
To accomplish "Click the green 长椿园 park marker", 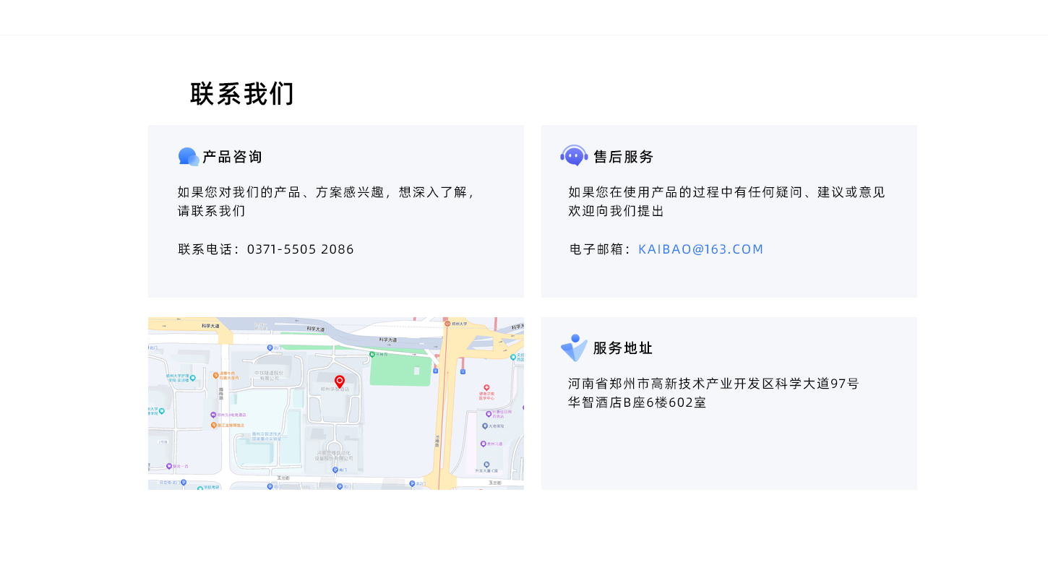I will [371, 354].
